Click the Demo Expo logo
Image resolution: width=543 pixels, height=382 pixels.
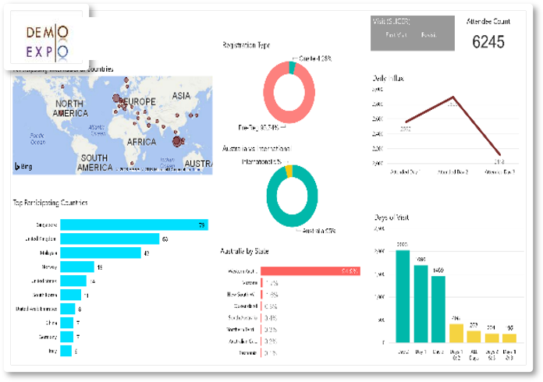click(x=47, y=42)
